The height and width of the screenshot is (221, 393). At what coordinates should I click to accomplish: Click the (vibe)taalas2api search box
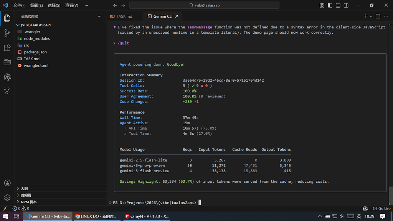coord(204,5)
